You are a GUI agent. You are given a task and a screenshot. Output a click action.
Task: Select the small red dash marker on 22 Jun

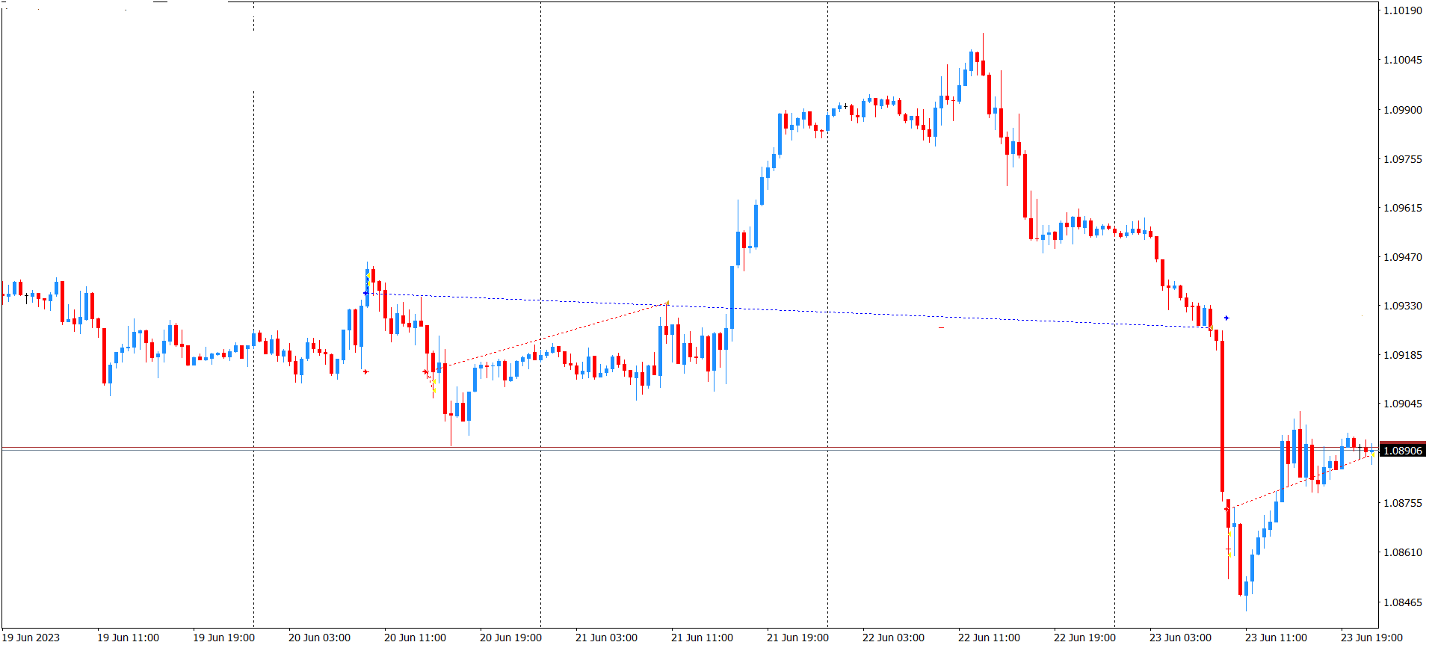point(941,327)
